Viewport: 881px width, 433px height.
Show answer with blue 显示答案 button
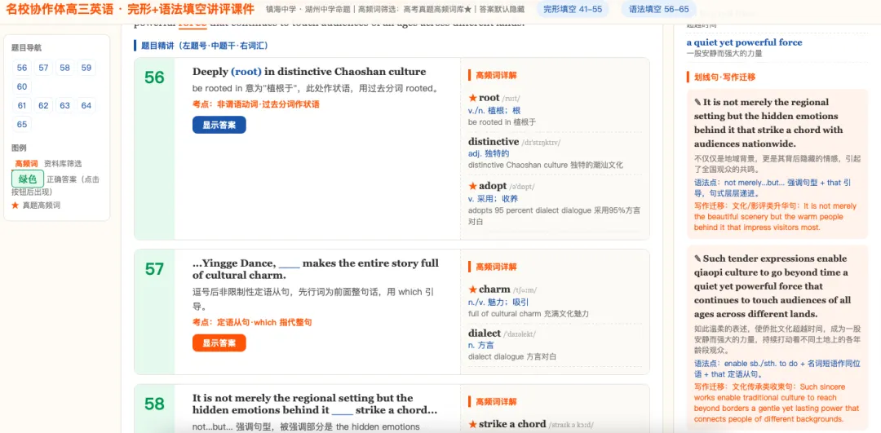219,125
